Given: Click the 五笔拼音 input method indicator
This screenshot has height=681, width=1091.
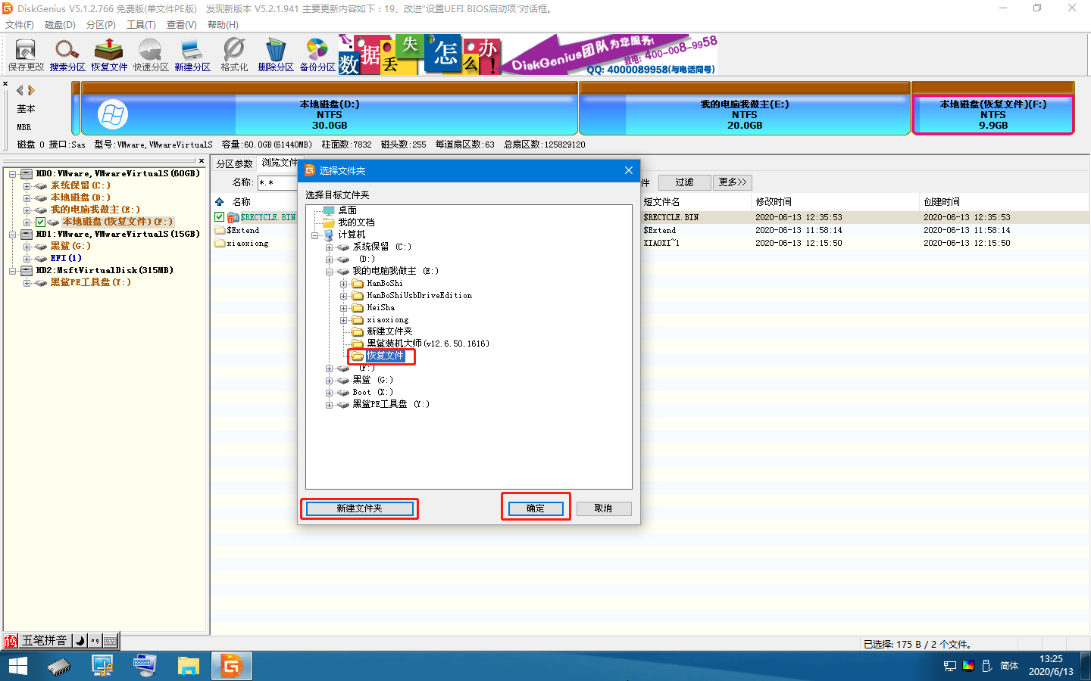Looking at the screenshot, I should [44, 640].
